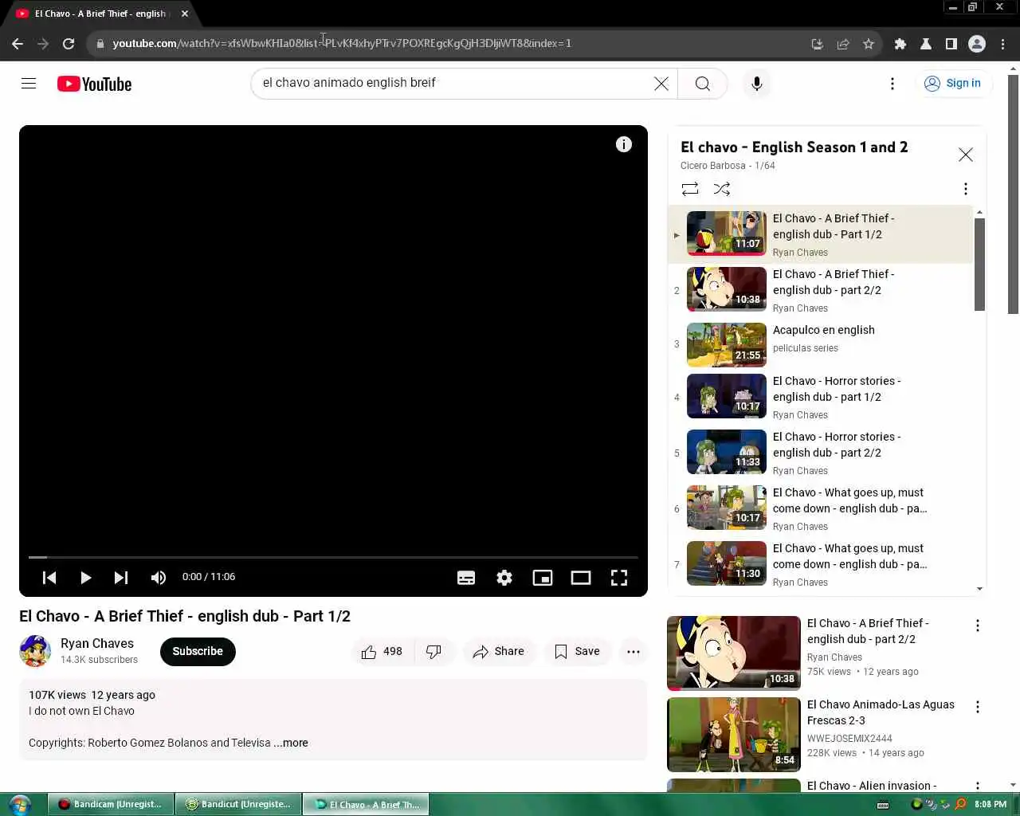Image resolution: width=1020 pixels, height=816 pixels.
Task: Open Chrome three-dot menu
Action: (1003, 44)
